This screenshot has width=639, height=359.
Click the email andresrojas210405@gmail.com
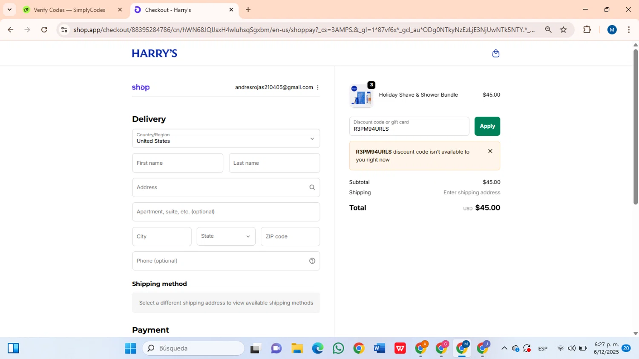pyautogui.click(x=274, y=87)
